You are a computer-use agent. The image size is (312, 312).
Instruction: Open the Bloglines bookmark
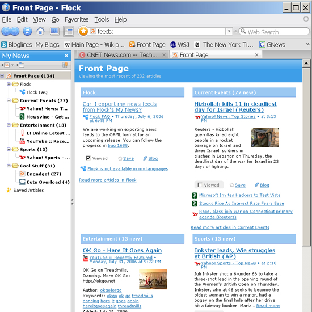[16, 45]
